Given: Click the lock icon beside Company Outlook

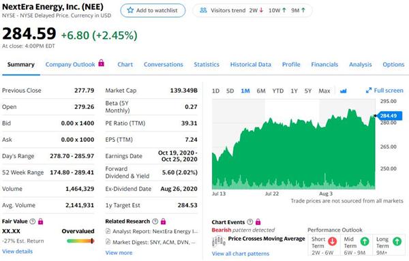Looking at the screenshot, I should (101, 63).
